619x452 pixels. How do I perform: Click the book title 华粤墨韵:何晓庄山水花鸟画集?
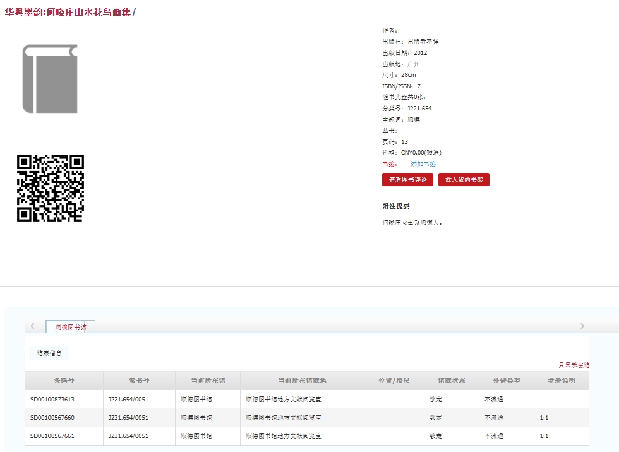(68, 12)
